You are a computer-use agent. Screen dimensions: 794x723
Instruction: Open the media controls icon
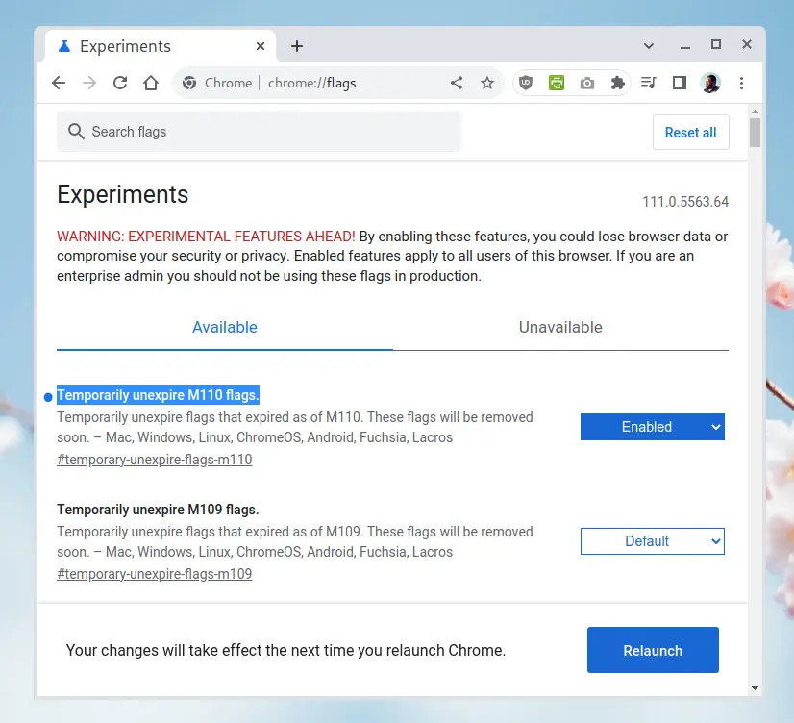tap(649, 83)
